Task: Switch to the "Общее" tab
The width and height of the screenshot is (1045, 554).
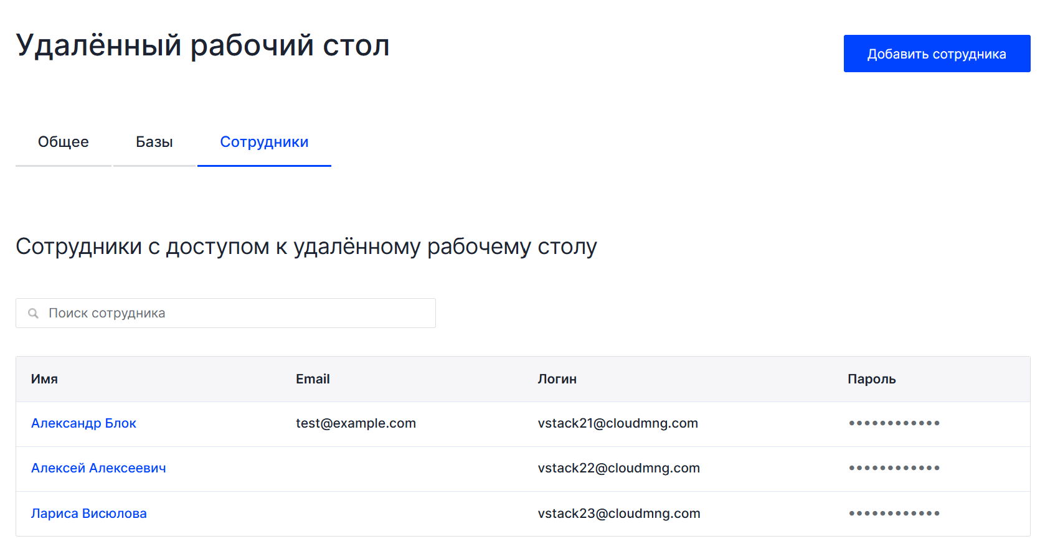Action: (64, 142)
